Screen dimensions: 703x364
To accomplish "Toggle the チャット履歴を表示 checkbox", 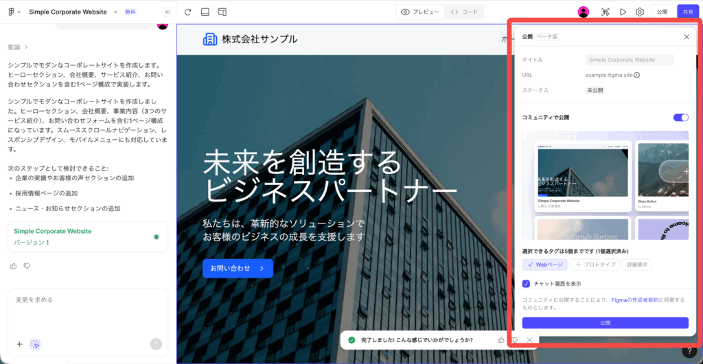I will (x=526, y=283).
